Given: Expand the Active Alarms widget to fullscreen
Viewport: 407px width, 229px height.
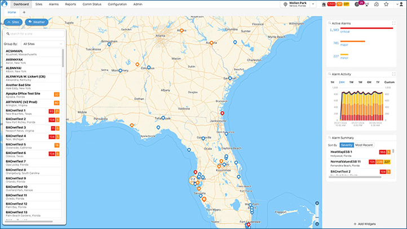Looking at the screenshot, I should tap(393, 23).
